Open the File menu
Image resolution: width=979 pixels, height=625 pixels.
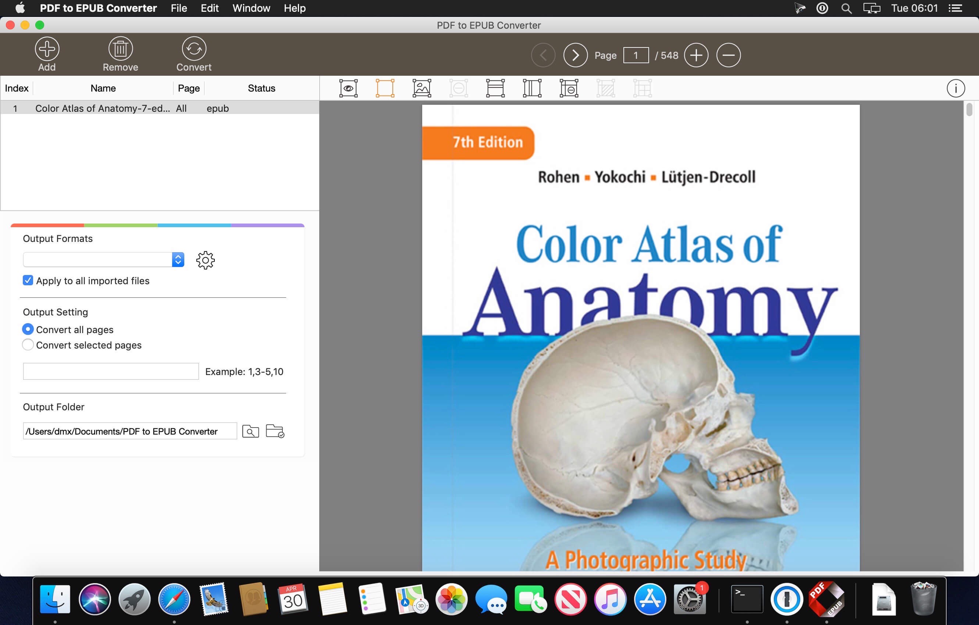[178, 8]
